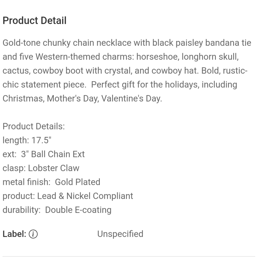Click the clasp: Lobster Claw line
This screenshot has height=257, width=256.
pyautogui.click(x=41, y=168)
